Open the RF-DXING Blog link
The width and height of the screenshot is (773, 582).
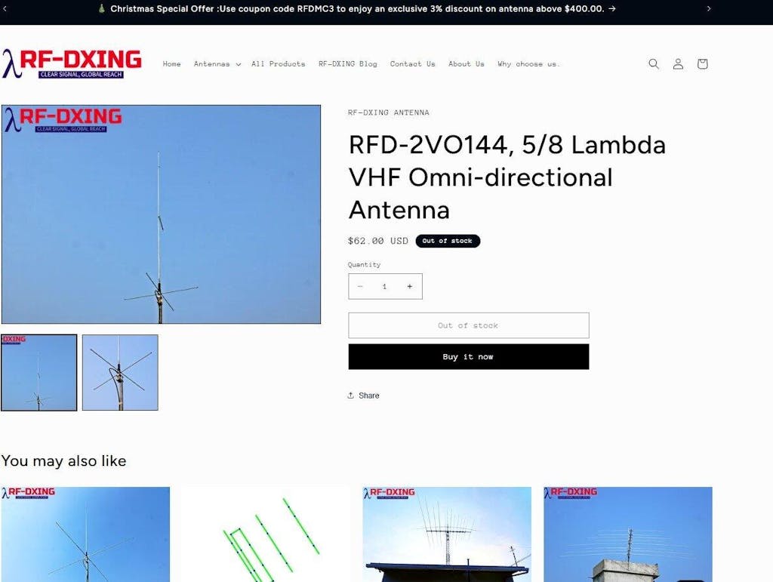pyautogui.click(x=347, y=64)
